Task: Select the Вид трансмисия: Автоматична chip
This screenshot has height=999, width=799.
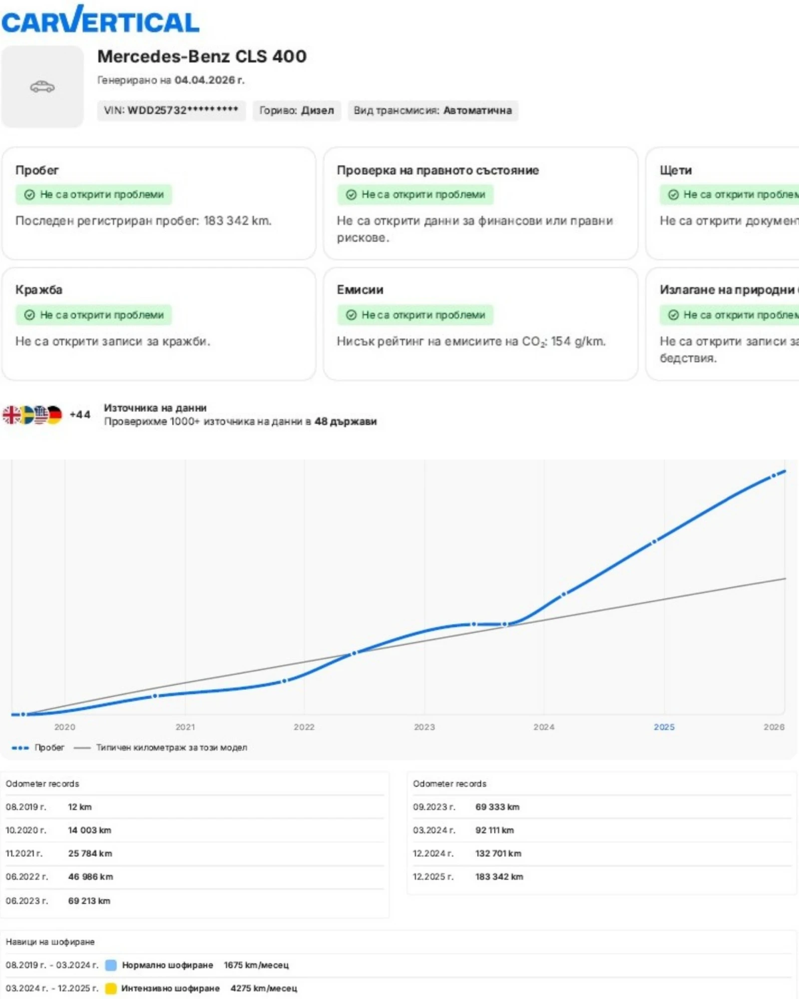Action: 433,110
